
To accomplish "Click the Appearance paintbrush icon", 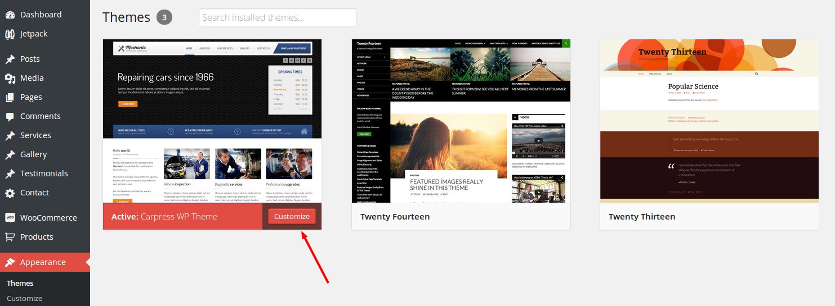I will (10, 262).
